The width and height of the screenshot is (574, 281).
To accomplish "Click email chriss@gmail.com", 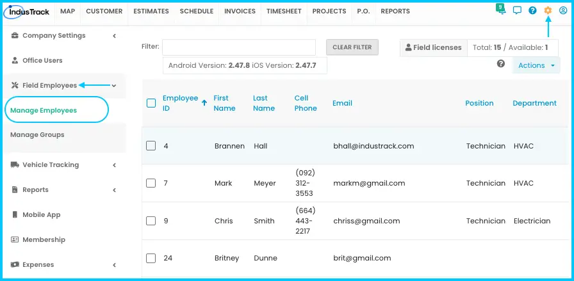I will click(366, 221).
